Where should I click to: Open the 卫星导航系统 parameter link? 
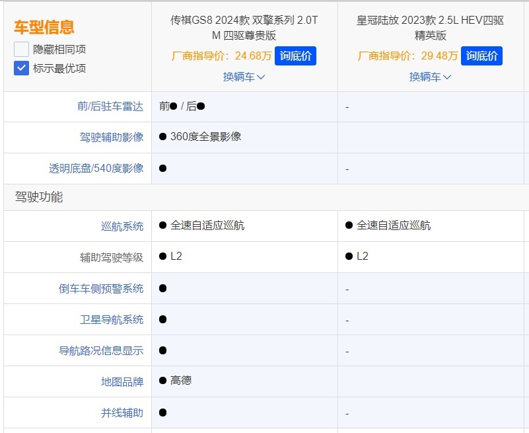click(112, 319)
